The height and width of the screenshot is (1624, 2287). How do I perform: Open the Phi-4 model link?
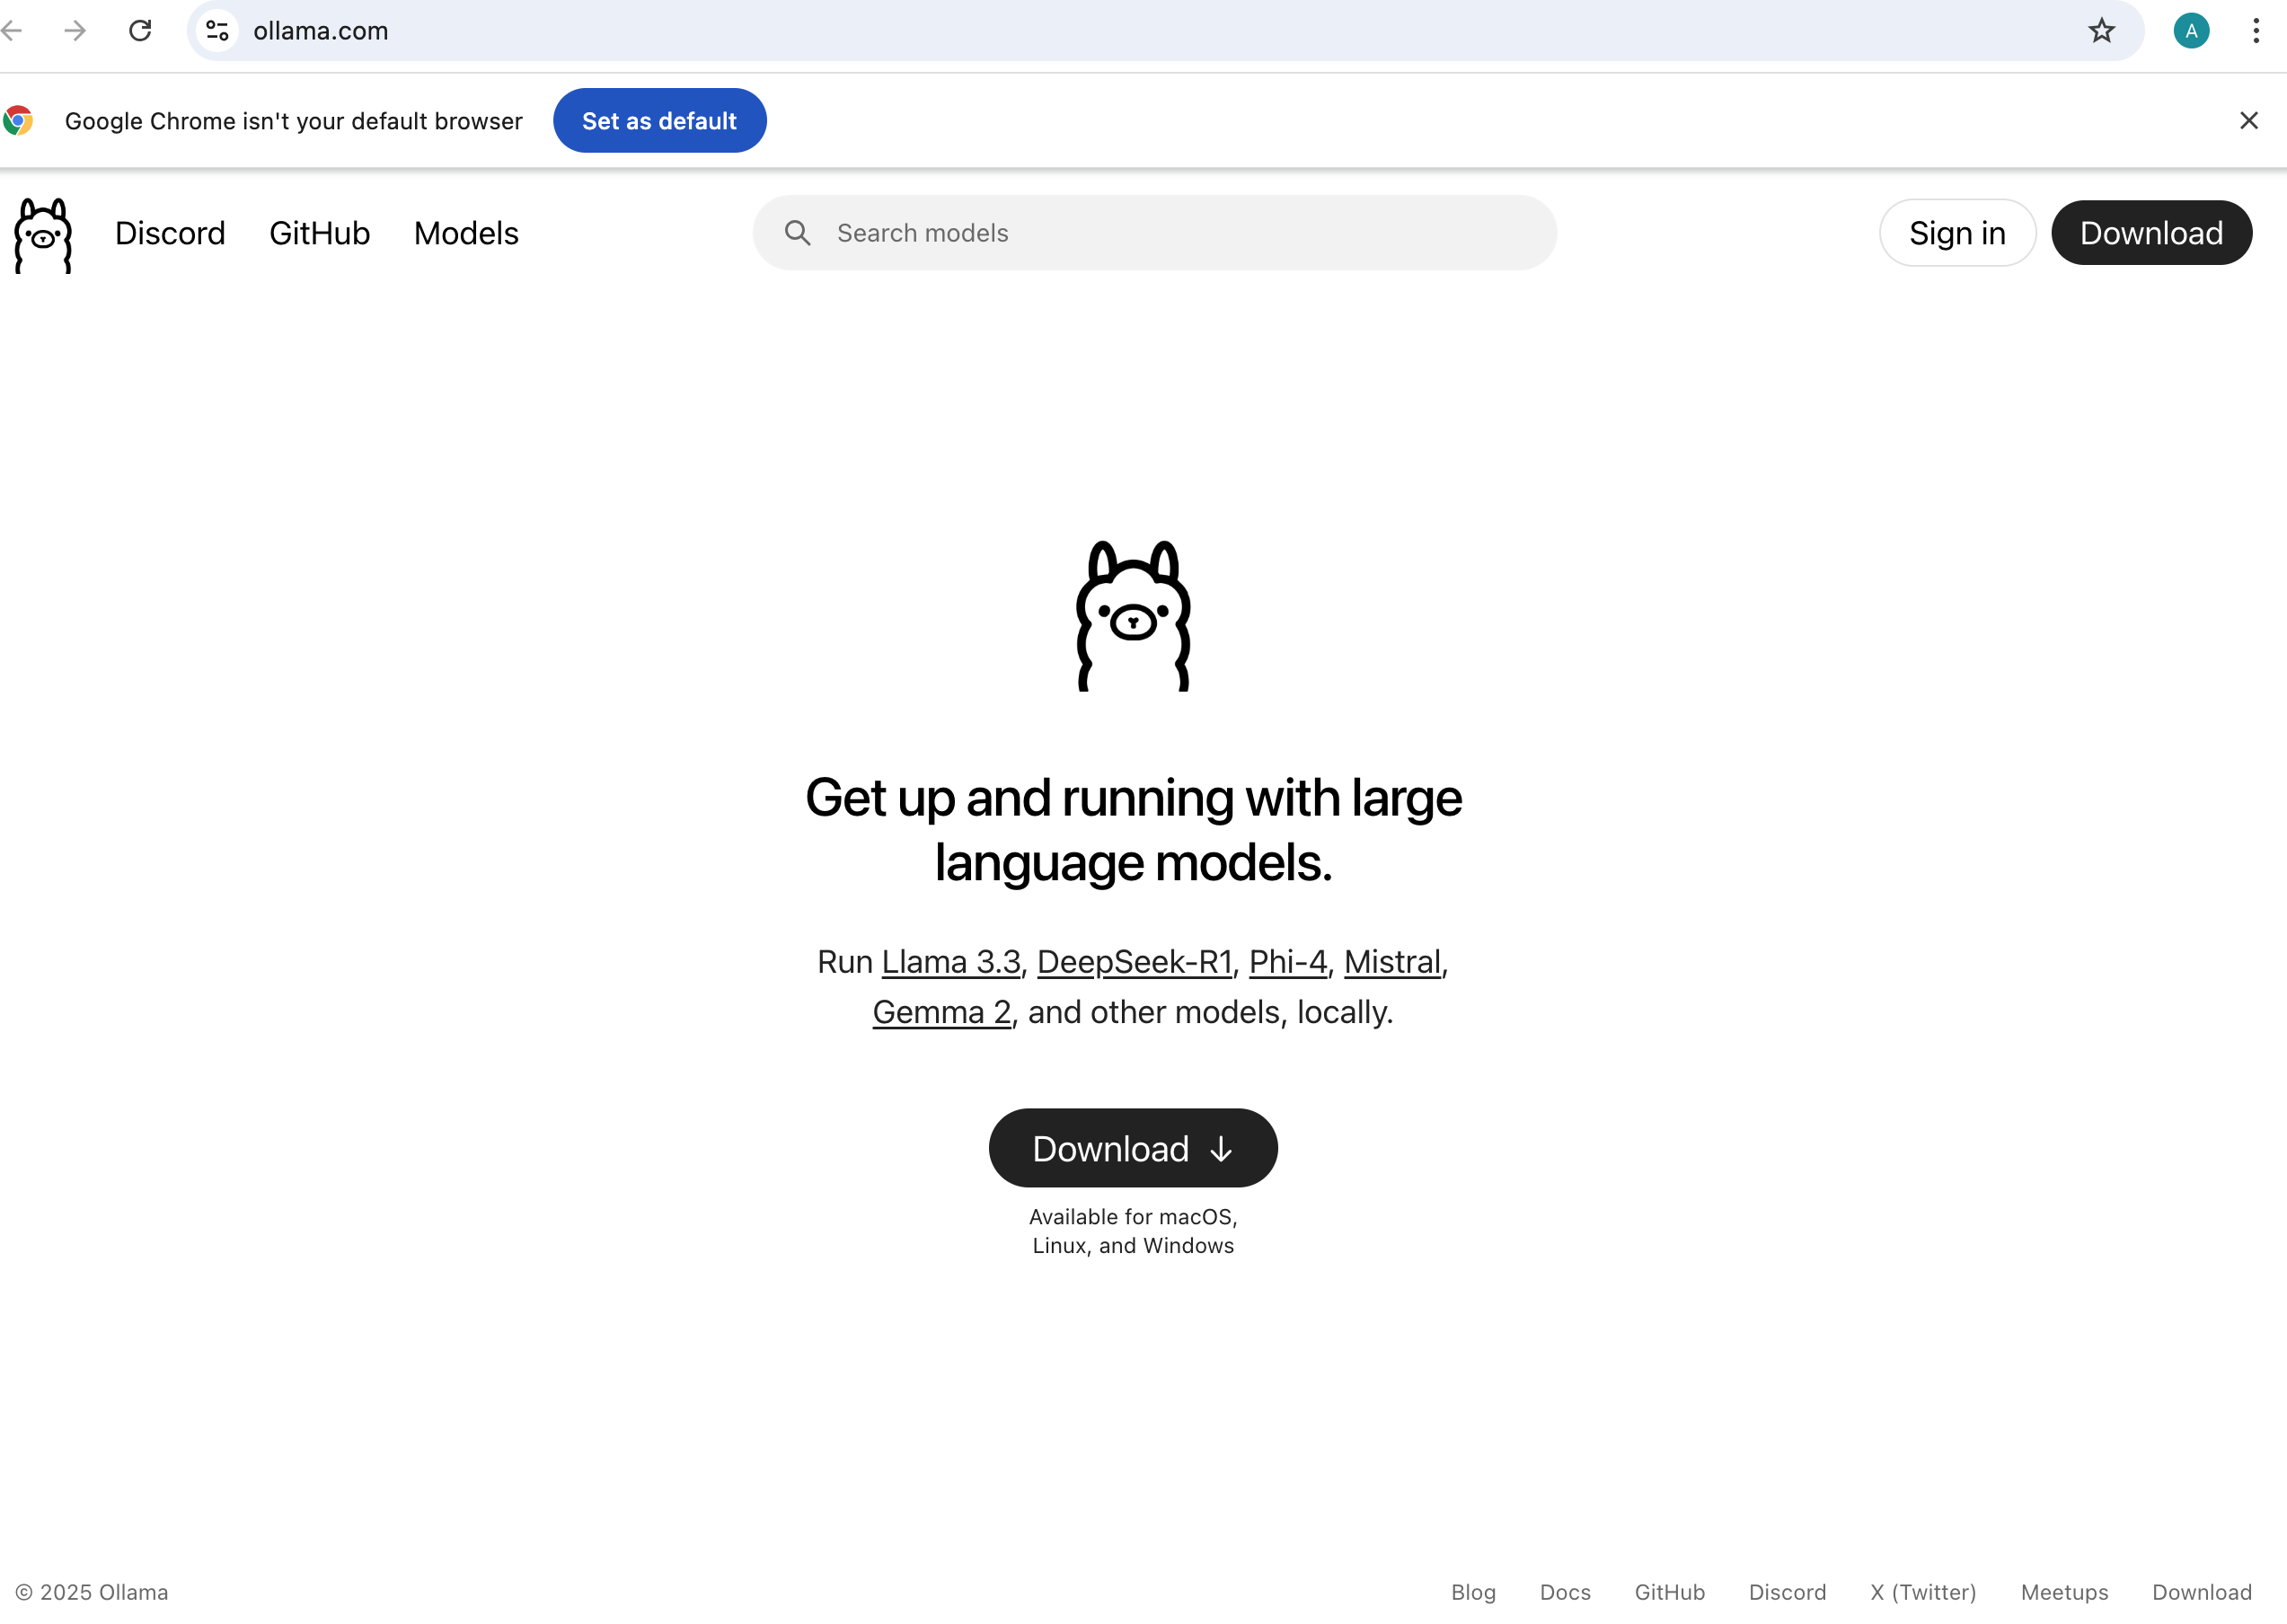[1288, 961]
